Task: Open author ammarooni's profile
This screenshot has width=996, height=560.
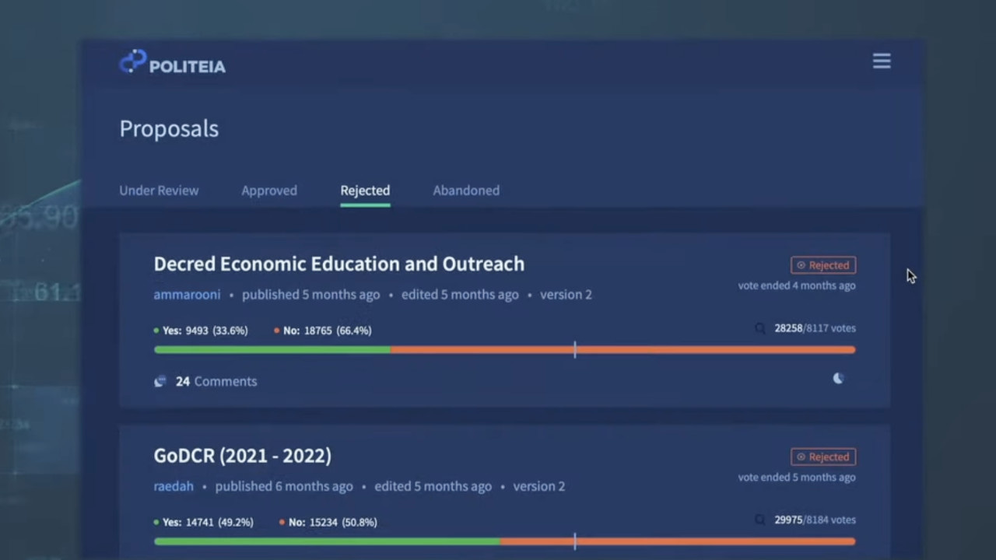Action: [187, 295]
